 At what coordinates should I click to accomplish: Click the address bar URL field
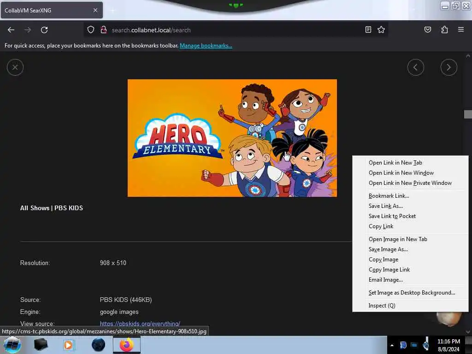coord(235,30)
